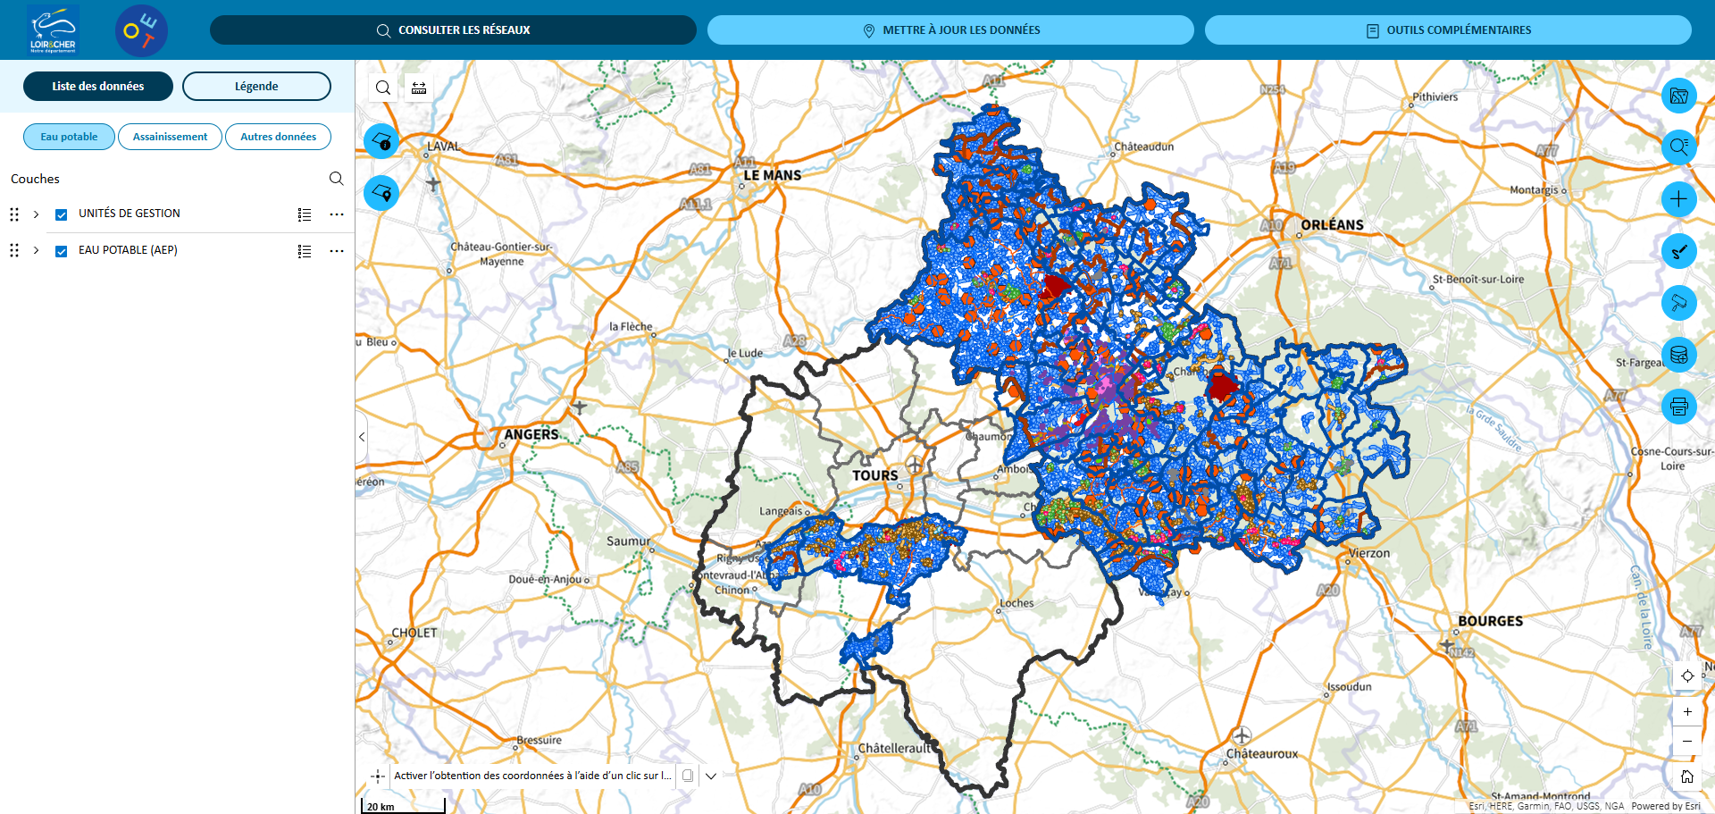Select the parcel location pin tool
Image resolution: width=1715 pixels, height=814 pixels.
381,192
